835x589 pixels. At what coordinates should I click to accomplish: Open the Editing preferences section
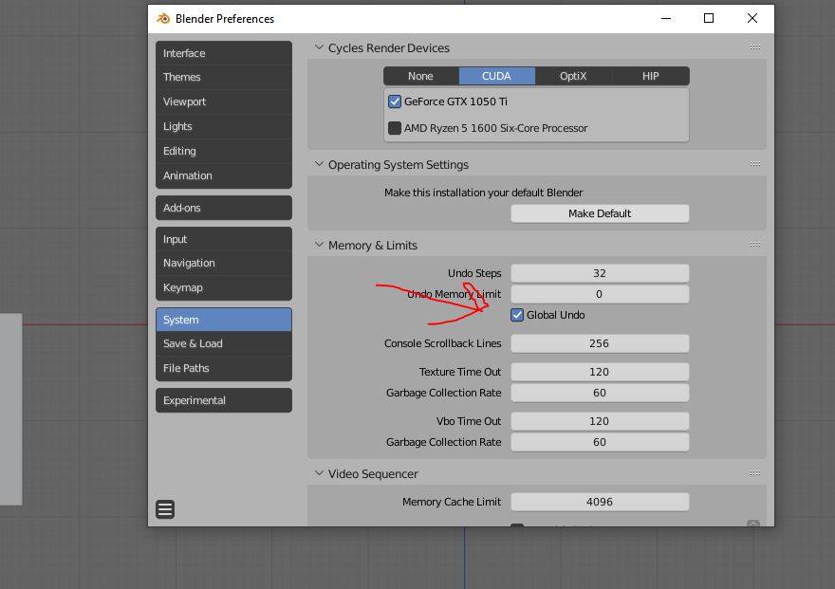click(x=224, y=151)
